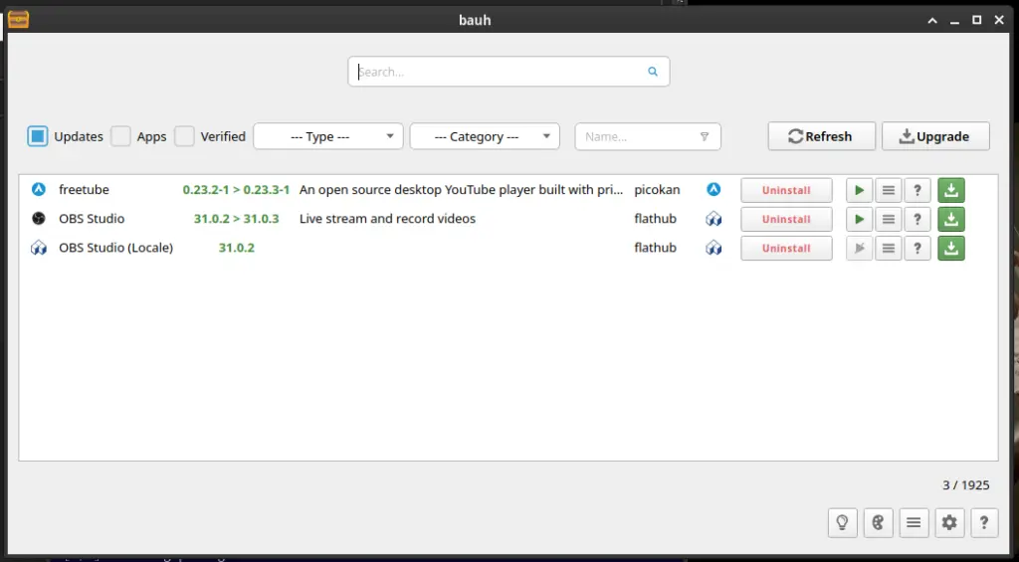The height and width of the screenshot is (562, 1019).
Task: Open OBS Studio (Locale) actions menu icon
Action: pyautogui.click(x=889, y=249)
